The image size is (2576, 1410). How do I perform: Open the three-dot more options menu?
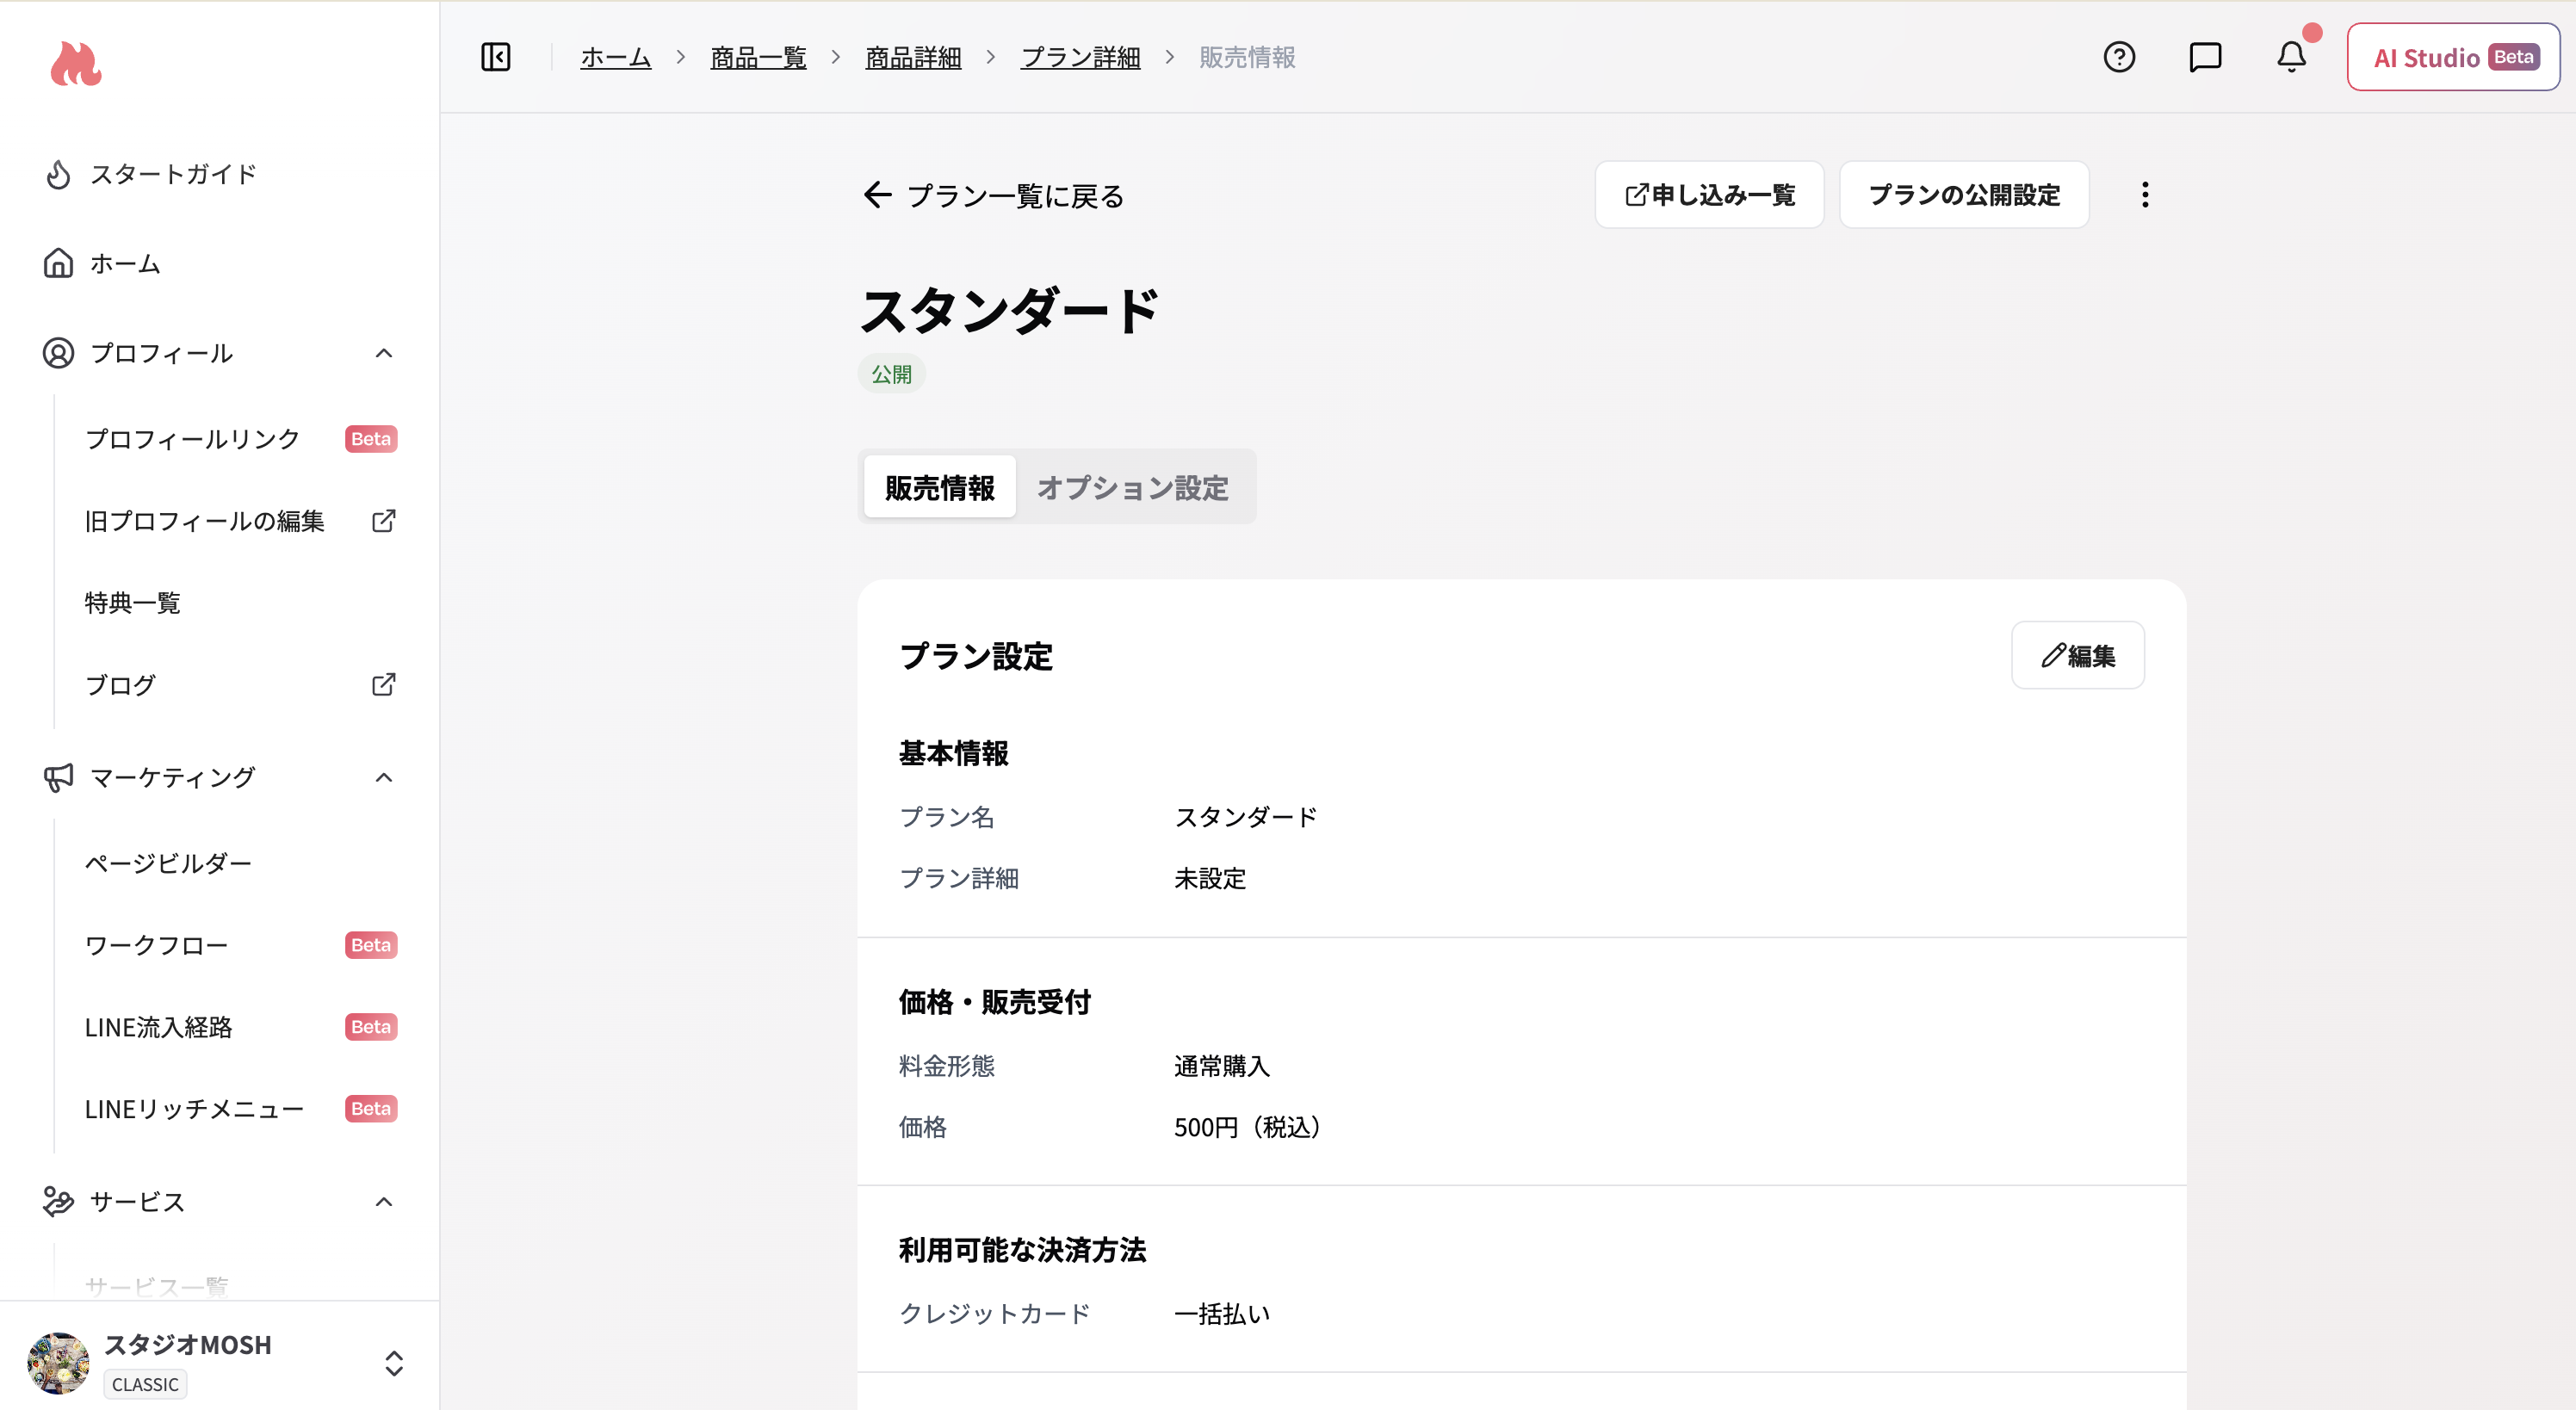click(2145, 195)
